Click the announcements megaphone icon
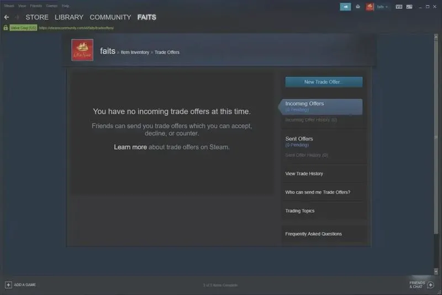 [x=345, y=7]
